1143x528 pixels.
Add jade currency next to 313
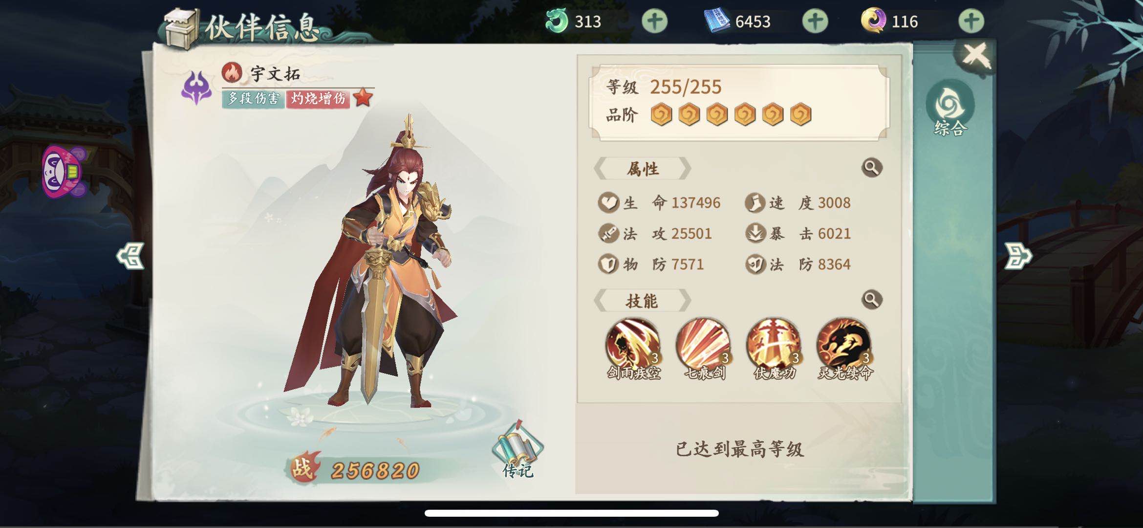coord(654,21)
